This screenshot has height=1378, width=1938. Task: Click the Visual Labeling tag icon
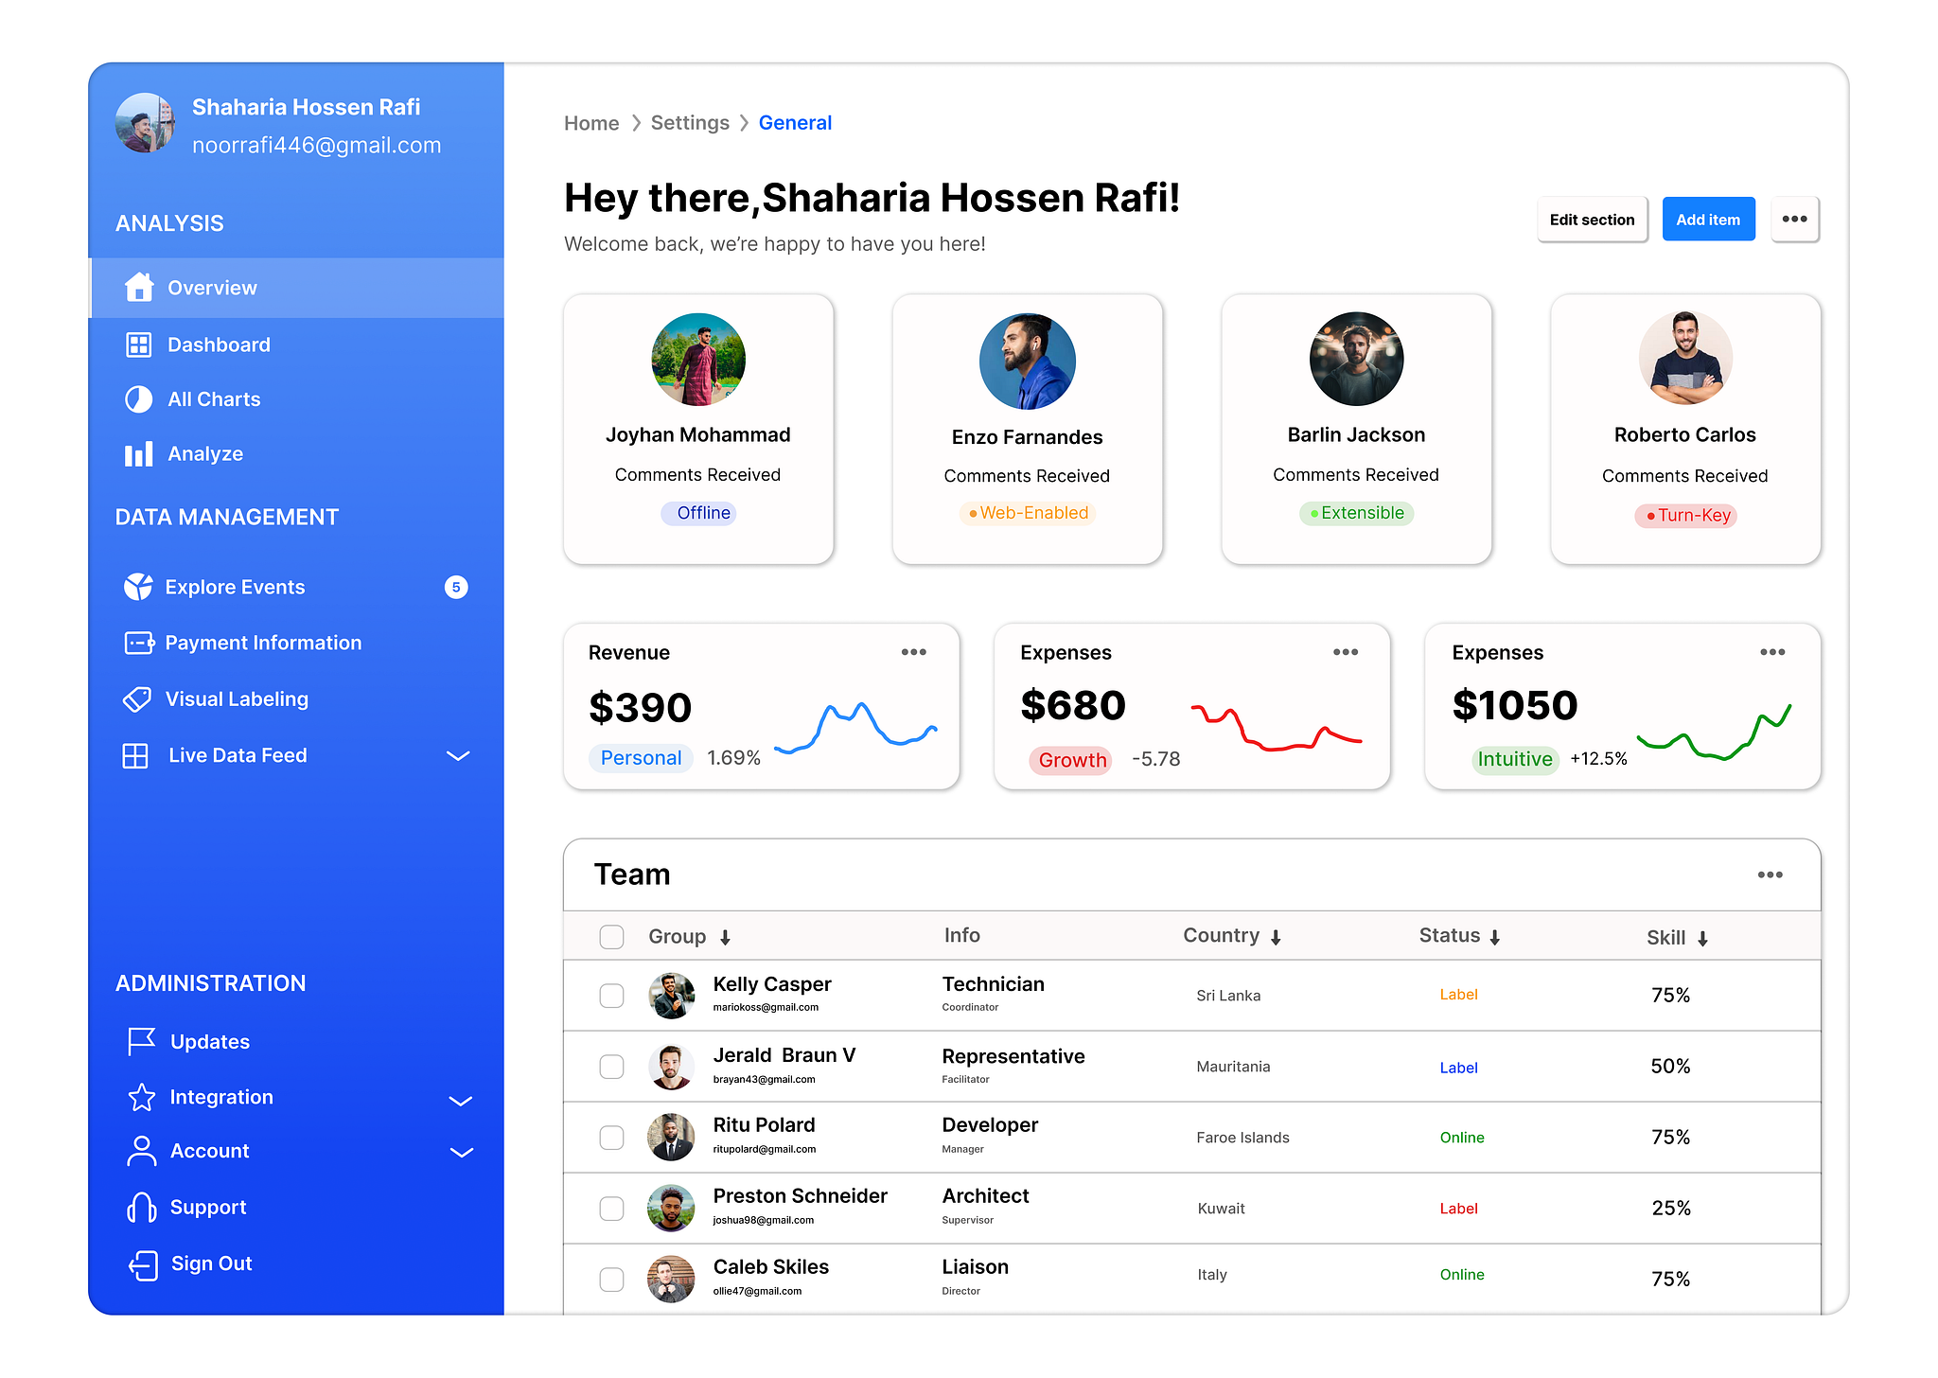(138, 699)
